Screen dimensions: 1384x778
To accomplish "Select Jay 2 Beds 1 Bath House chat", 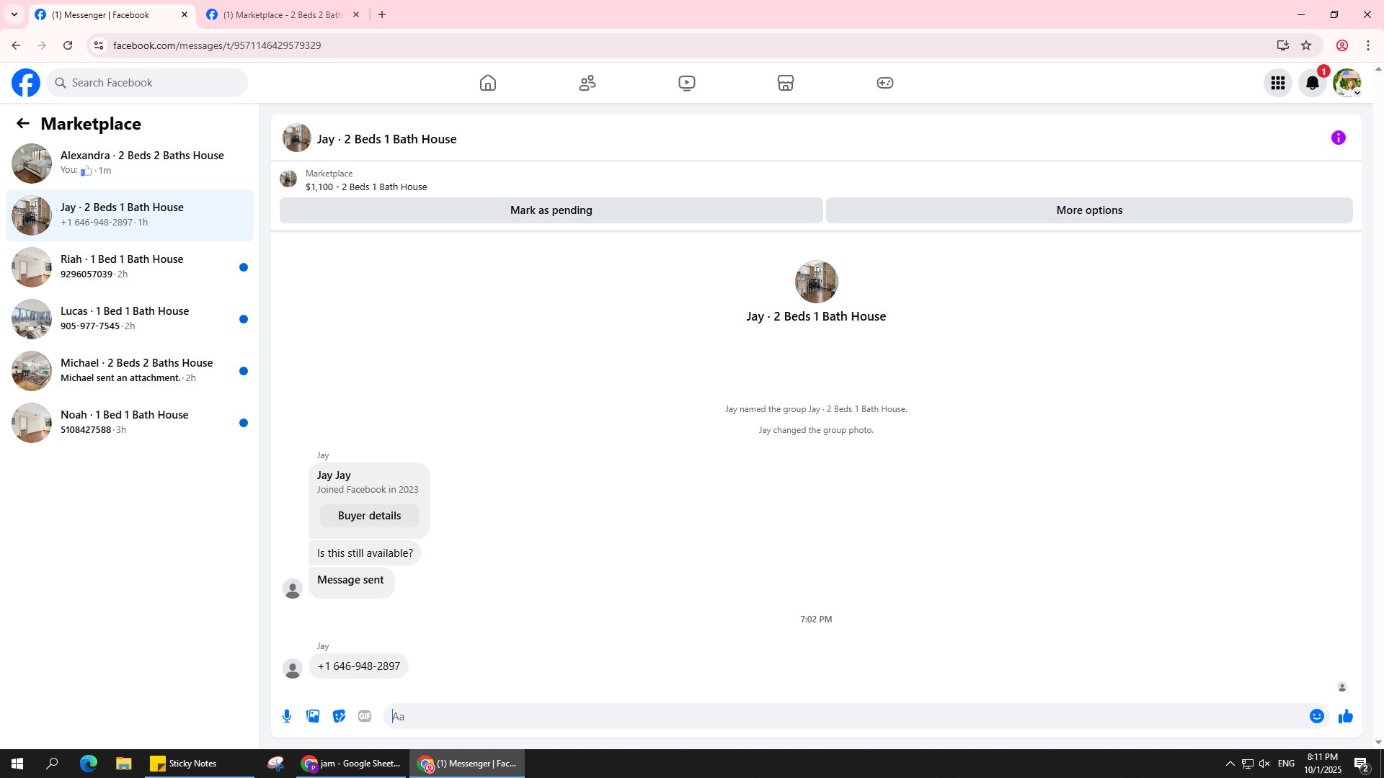I will tap(130, 215).
